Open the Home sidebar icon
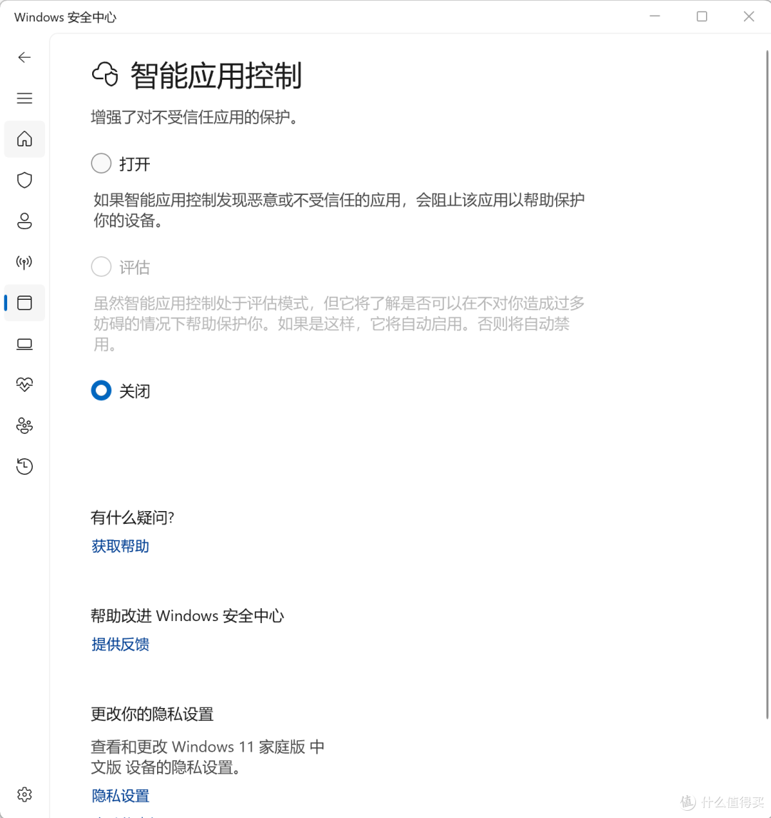Screen dimensions: 771x818 (24, 139)
